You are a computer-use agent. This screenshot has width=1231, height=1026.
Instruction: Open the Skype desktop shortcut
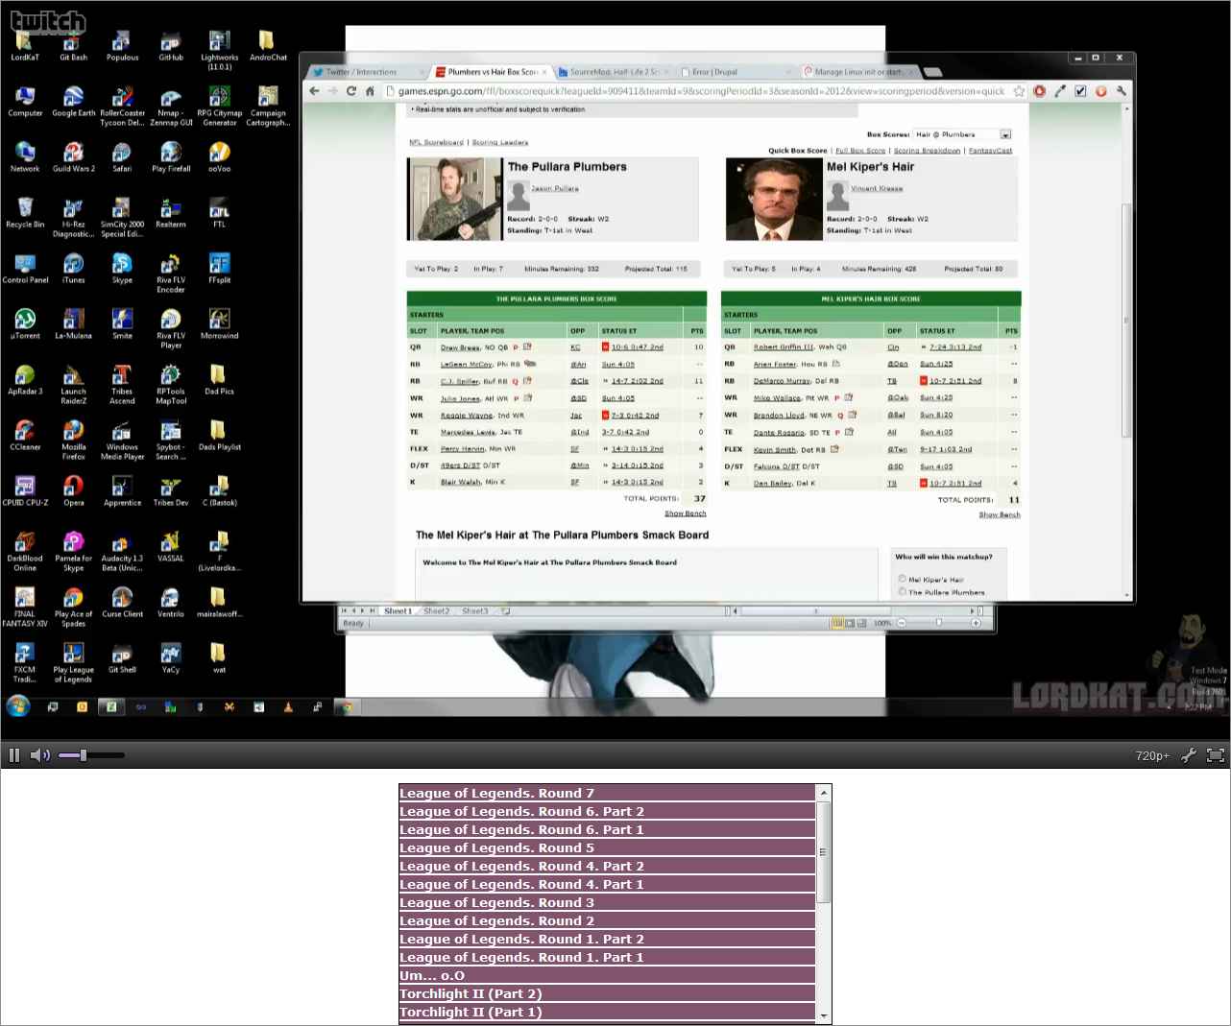tap(122, 269)
